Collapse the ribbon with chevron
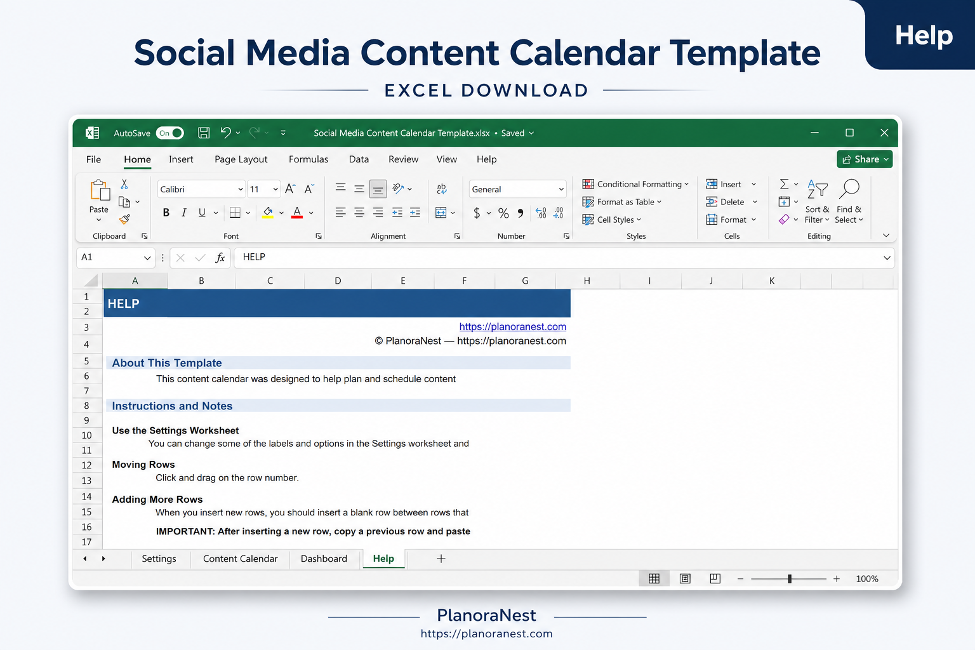The height and width of the screenshot is (650, 975). click(x=886, y=235)
